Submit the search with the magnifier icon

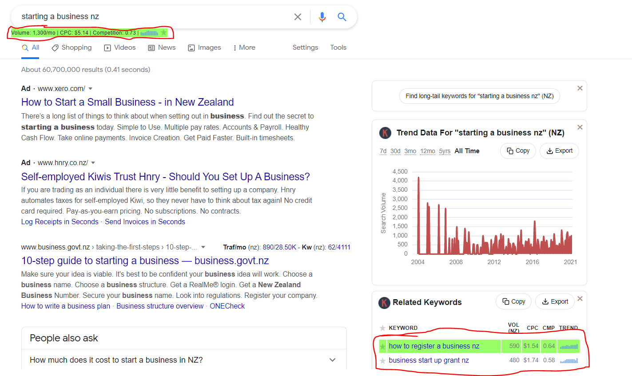(342, 17)
